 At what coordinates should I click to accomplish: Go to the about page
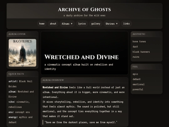pyautogui.click(x=53, y=24)
